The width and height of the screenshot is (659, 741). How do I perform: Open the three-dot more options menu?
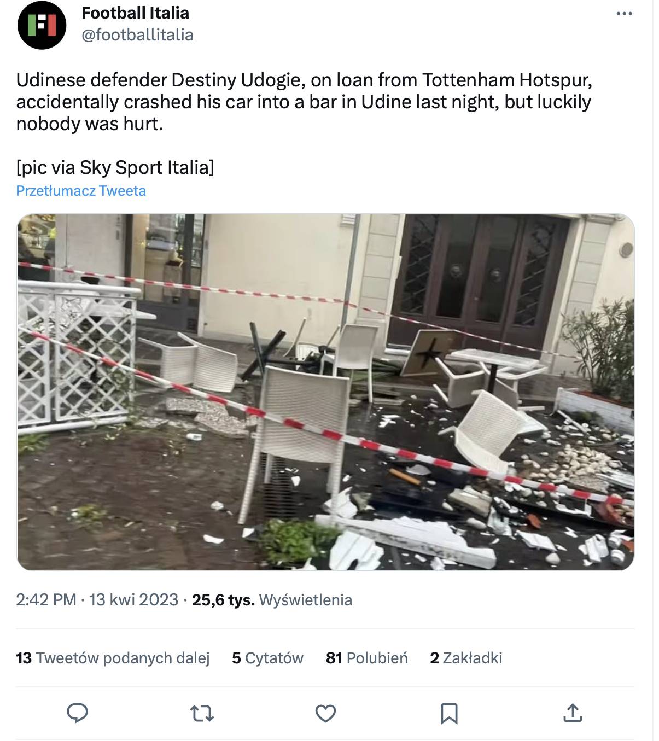point(624,14)
